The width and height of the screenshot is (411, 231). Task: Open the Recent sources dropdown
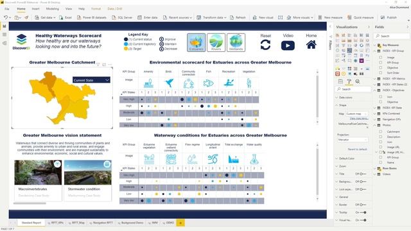pos(177,17)
